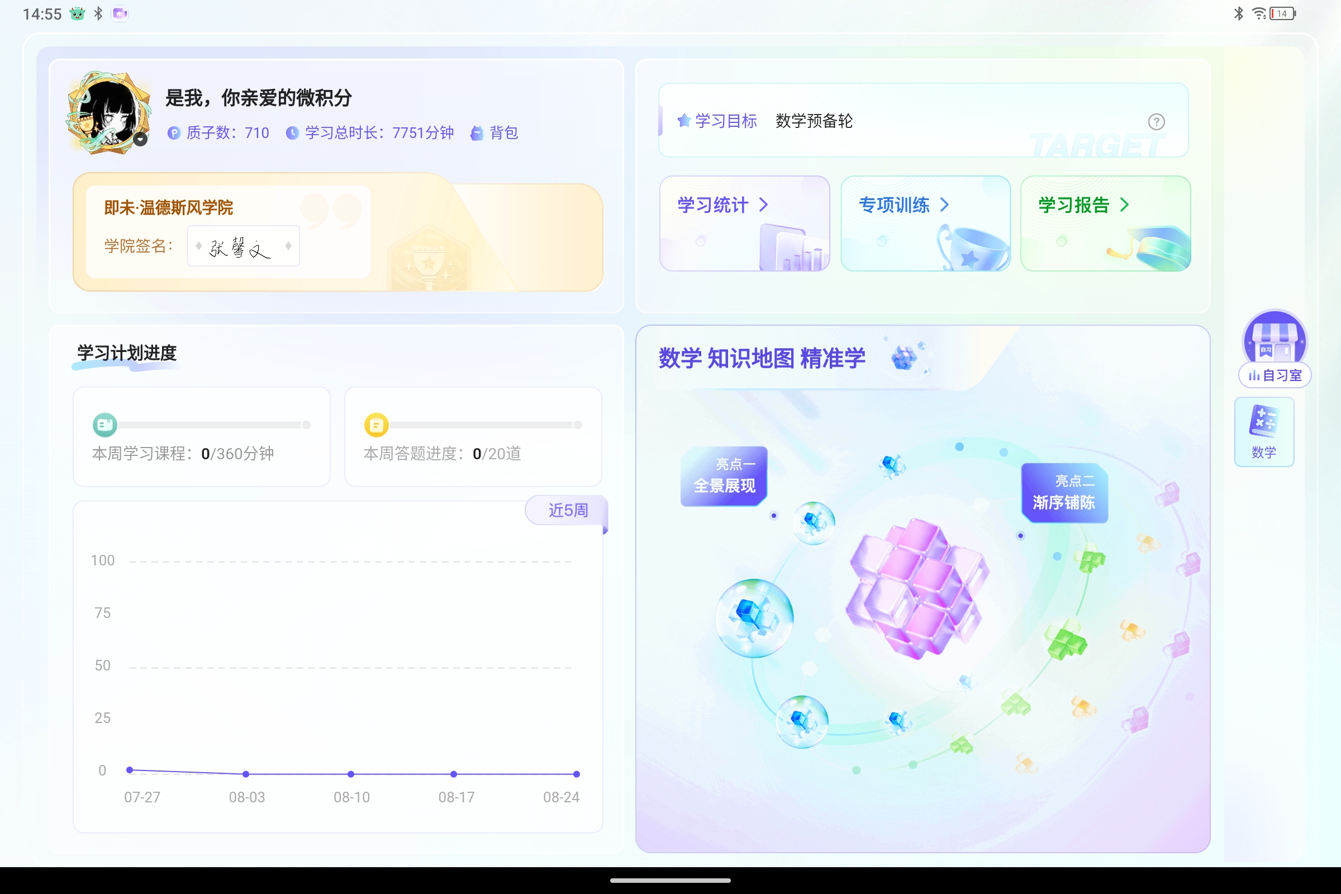Tap the small dropdown badge on avatar
This screenshot has width=1341, height=894.
pos(140,139)
